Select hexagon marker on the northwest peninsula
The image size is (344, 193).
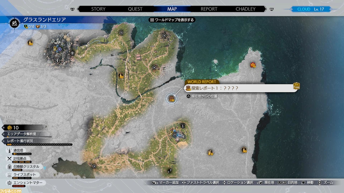[121, 33]
